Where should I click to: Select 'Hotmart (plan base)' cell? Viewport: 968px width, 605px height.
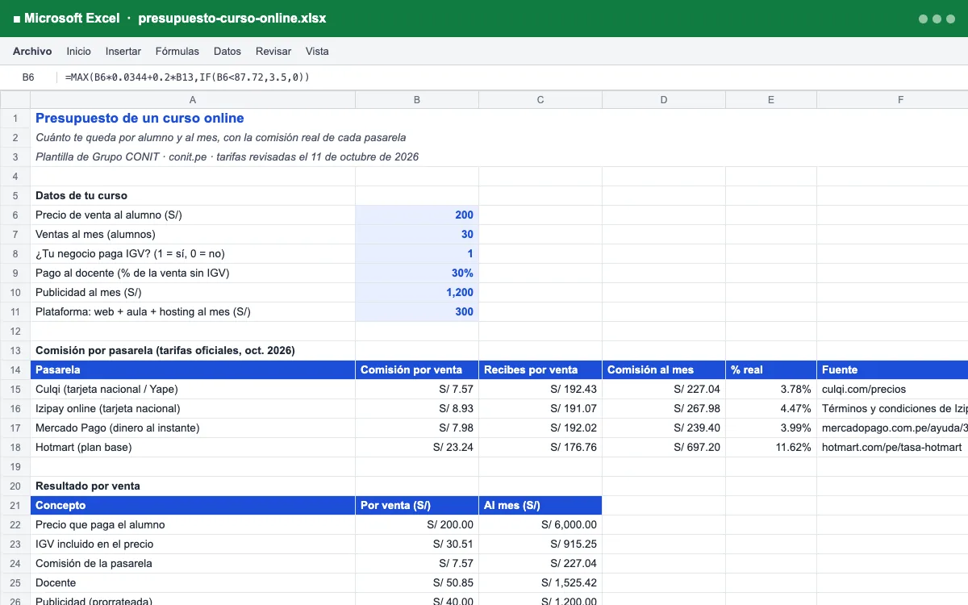(193, 447)
